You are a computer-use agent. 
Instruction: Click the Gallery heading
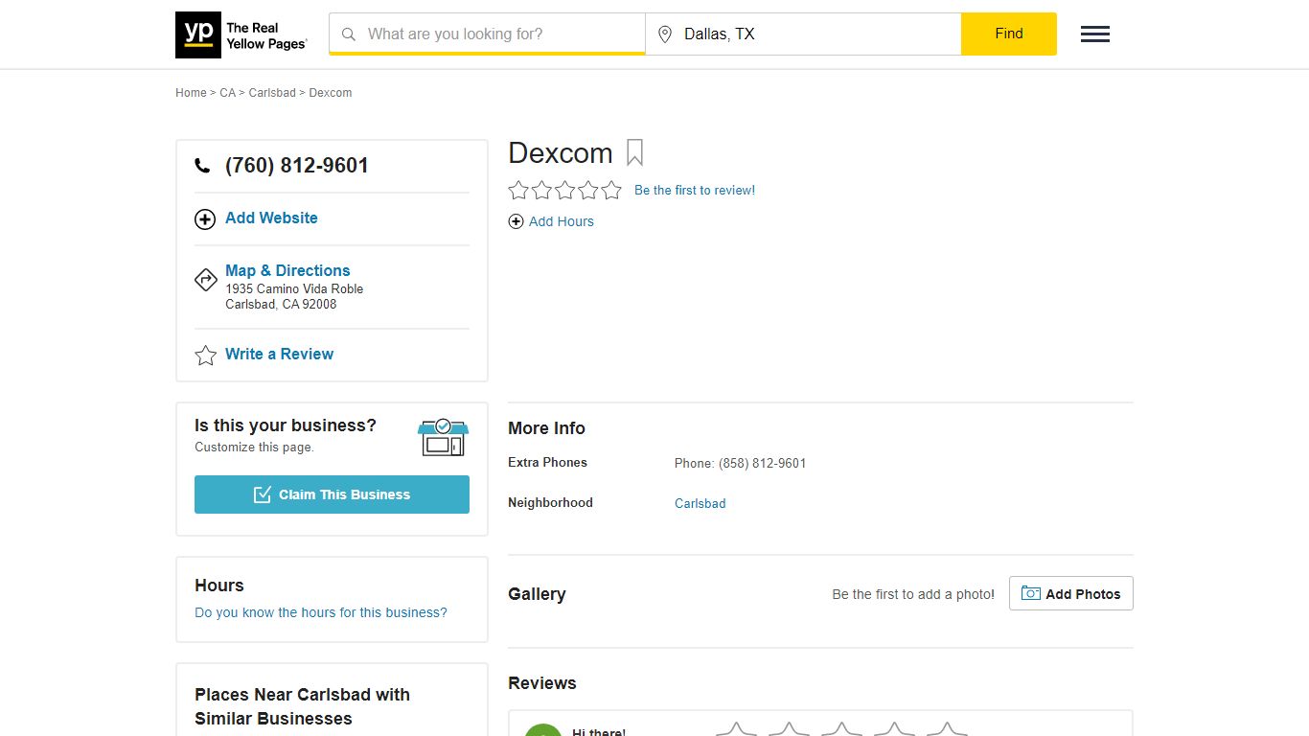click(537, 594)
